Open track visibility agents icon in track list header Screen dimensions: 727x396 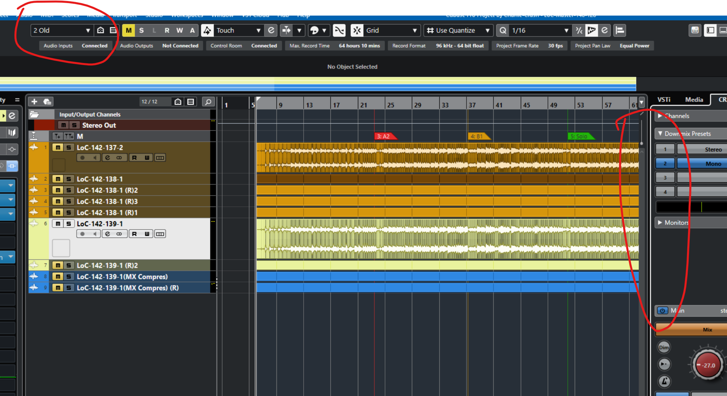(x=178, y=102)
